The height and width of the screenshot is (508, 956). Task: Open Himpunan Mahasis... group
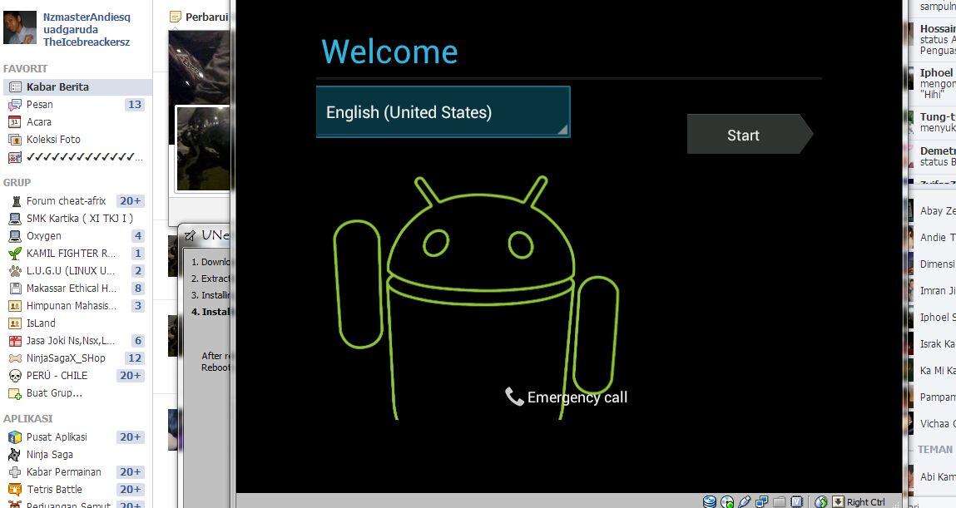72,306
